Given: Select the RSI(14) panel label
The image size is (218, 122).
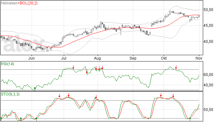Looking at the screenshot, I should (8, 64).
